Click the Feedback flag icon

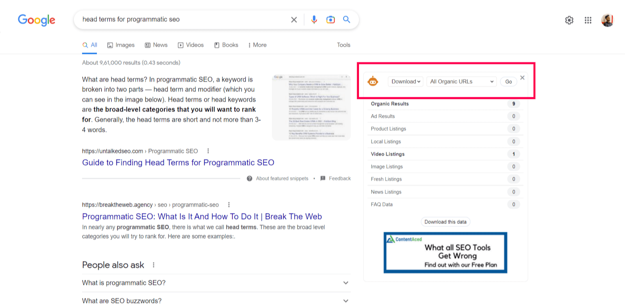click(323, 179)
